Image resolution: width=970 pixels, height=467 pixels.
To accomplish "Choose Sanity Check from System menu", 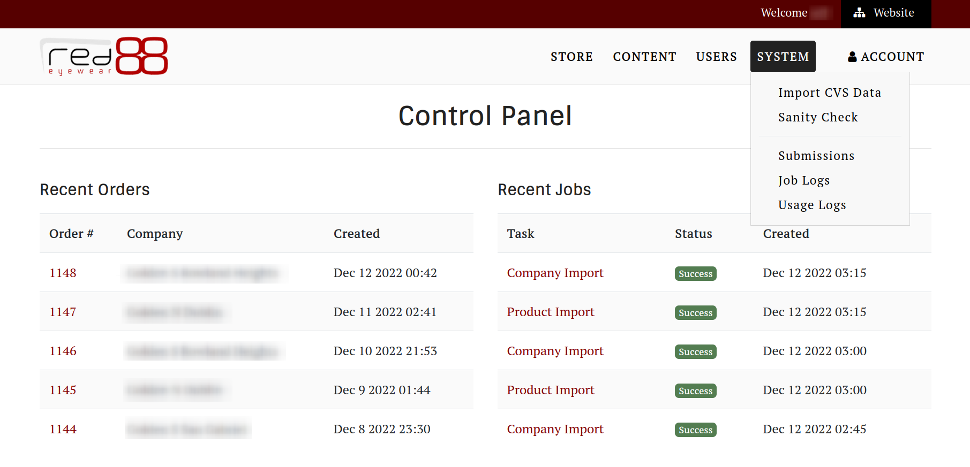I will 818,117.
